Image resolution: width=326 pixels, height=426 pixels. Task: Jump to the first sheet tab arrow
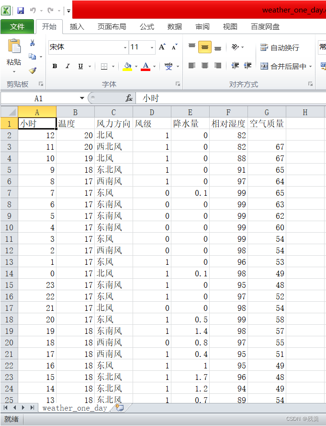point(6,407)
